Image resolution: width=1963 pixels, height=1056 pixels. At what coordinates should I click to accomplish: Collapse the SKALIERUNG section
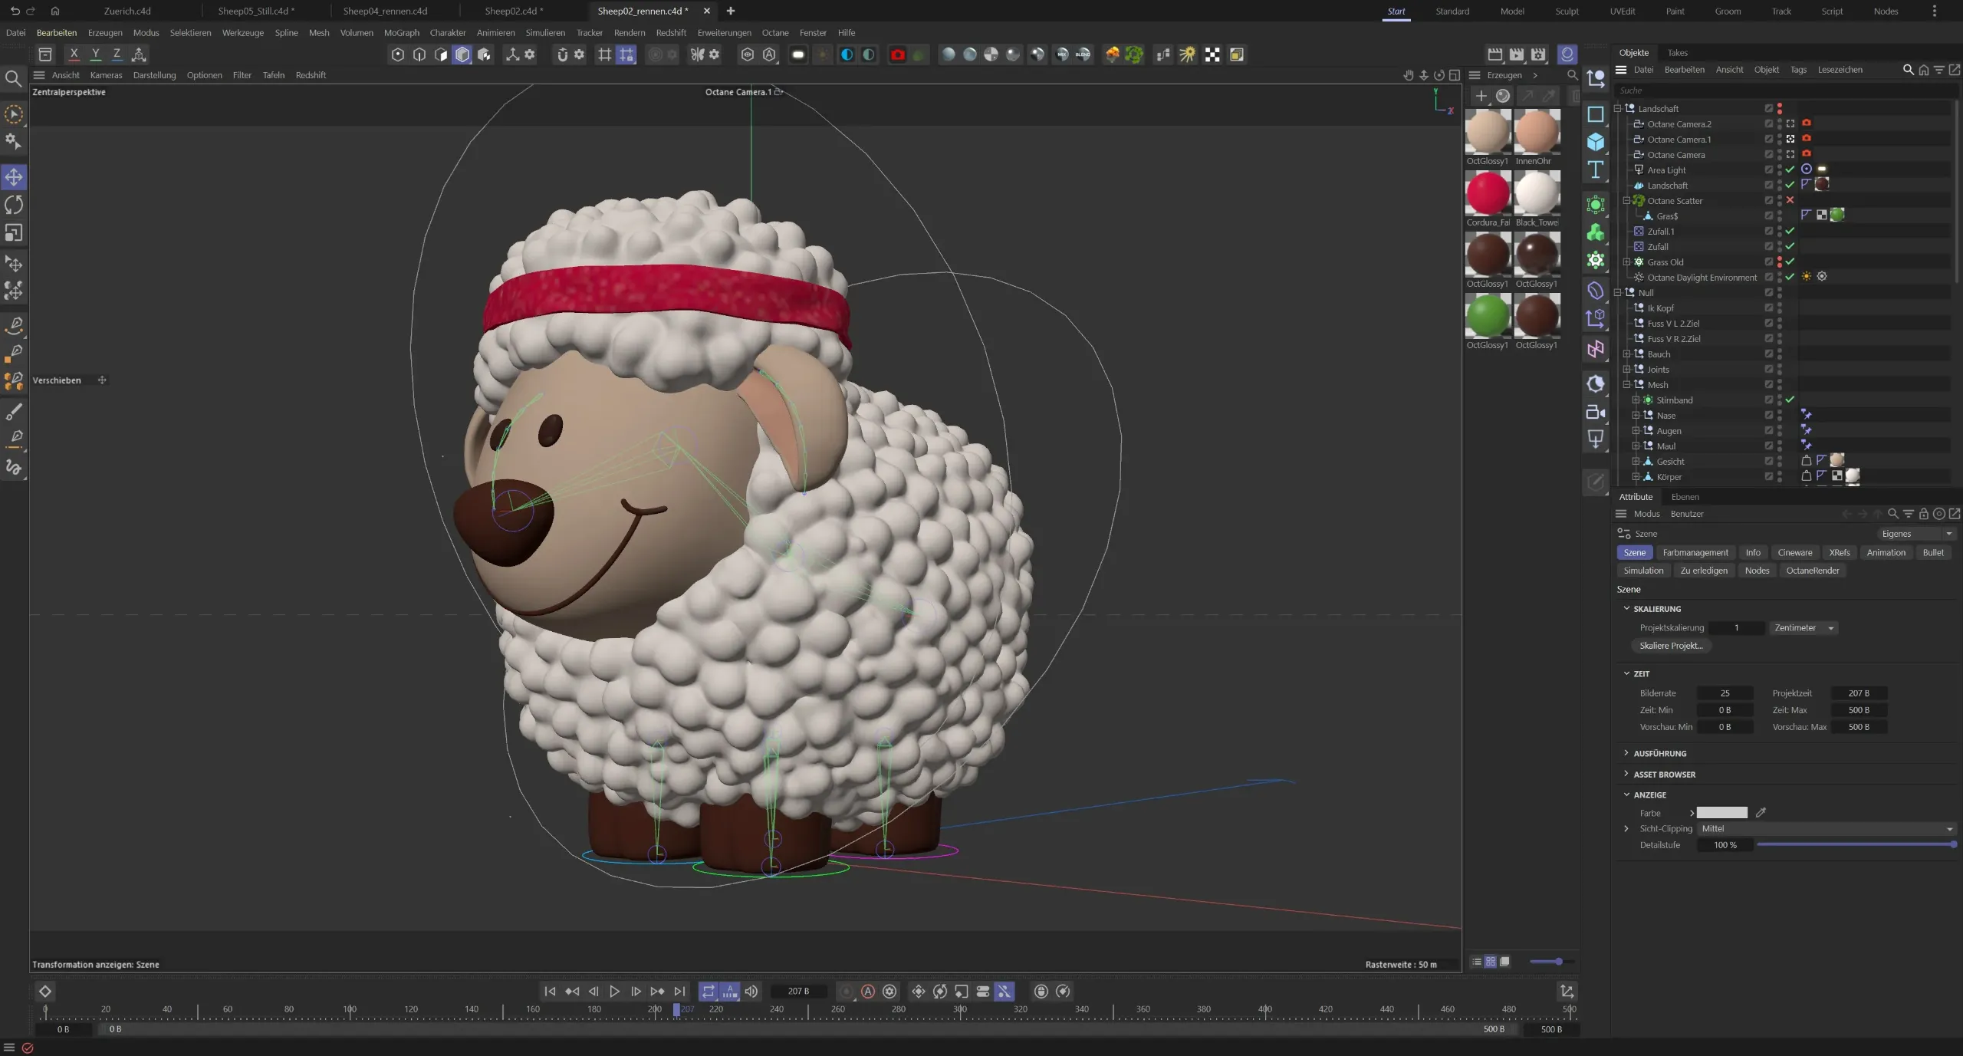click(x=1628, y=608)
